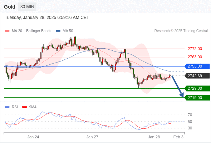Click the Jan 28 date axis label
Screen dimensions: 211x143
[154, 137]
